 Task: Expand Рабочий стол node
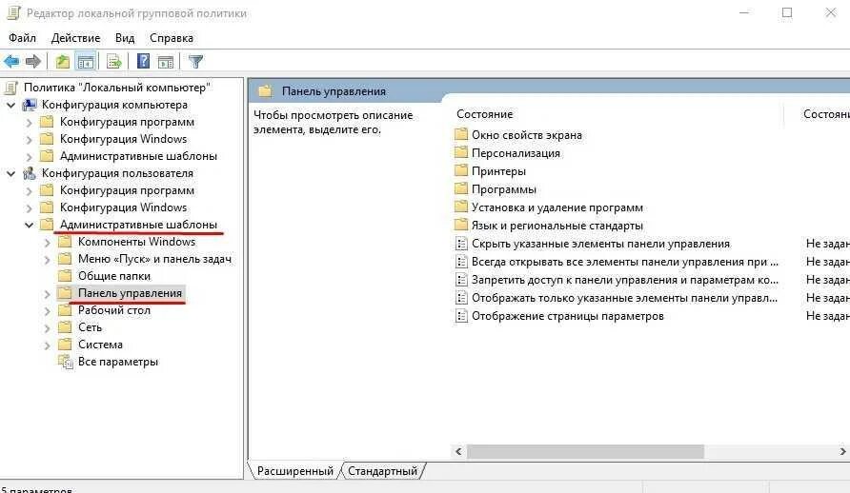(47, 312)
